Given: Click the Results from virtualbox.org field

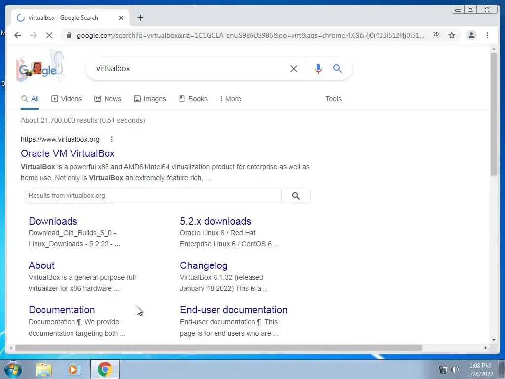Looking at the screenshot, I should pyautogui.click(x=153, y=196).
